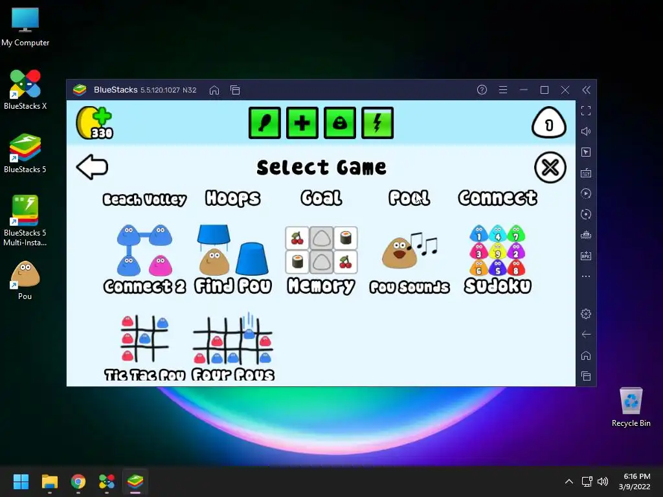
Task: Show hidden system tray icons
Action: pos(569,481)
